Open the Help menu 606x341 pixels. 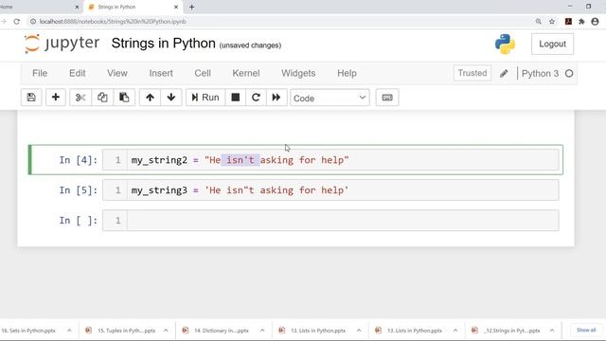[347, 73]
